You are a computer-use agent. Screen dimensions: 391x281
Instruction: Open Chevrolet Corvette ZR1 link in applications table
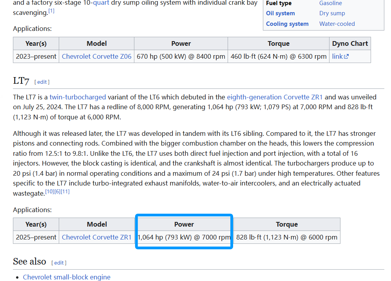(96, 237)
